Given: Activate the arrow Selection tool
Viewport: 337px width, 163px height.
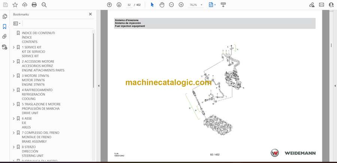Looking at the screenshot, I should tap(152, 5).
